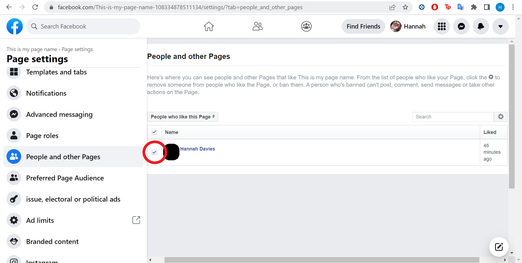Click the Search Facebook field

tap(83, 26)
